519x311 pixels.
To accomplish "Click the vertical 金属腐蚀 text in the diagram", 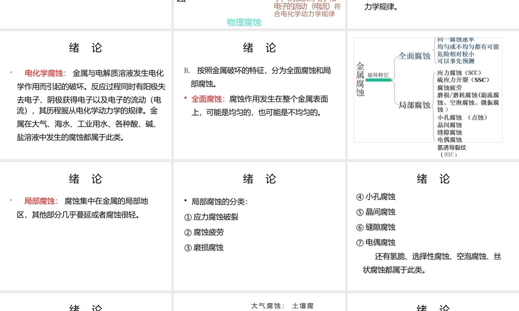I will click(x=360, y=79).
